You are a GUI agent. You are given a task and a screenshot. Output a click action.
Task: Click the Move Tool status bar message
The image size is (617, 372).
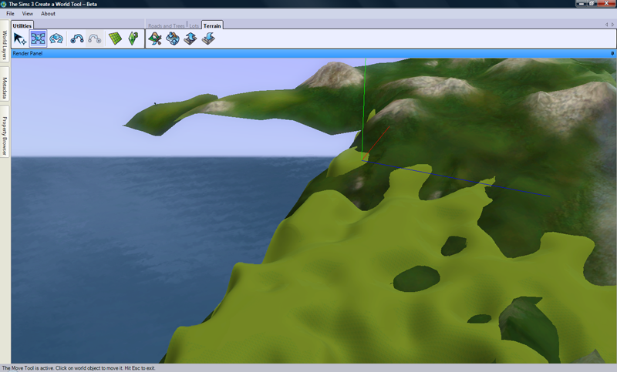pos(79,368)
